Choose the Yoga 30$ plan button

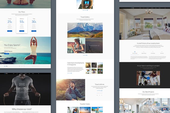tap(34, 31)
